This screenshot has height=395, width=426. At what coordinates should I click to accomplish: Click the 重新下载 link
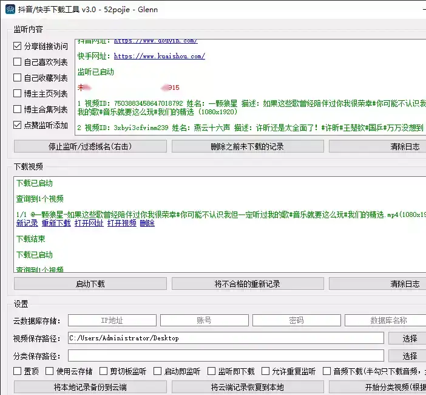point(56,223)
